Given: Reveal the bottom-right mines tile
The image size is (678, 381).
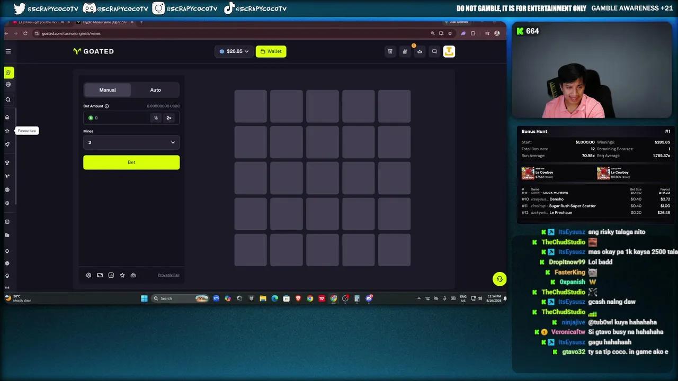Looking at the screenshot, I should pos(395,250).
